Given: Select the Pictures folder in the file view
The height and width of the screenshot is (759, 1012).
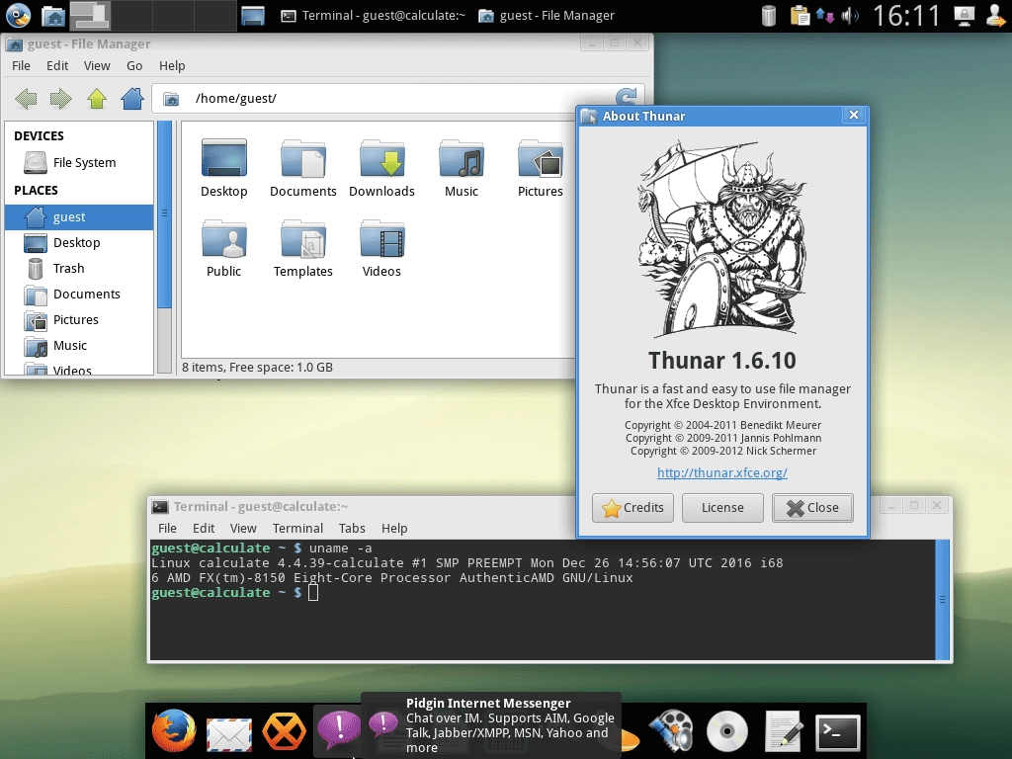Looking at the screenshot, I should (x=541, y=167).
